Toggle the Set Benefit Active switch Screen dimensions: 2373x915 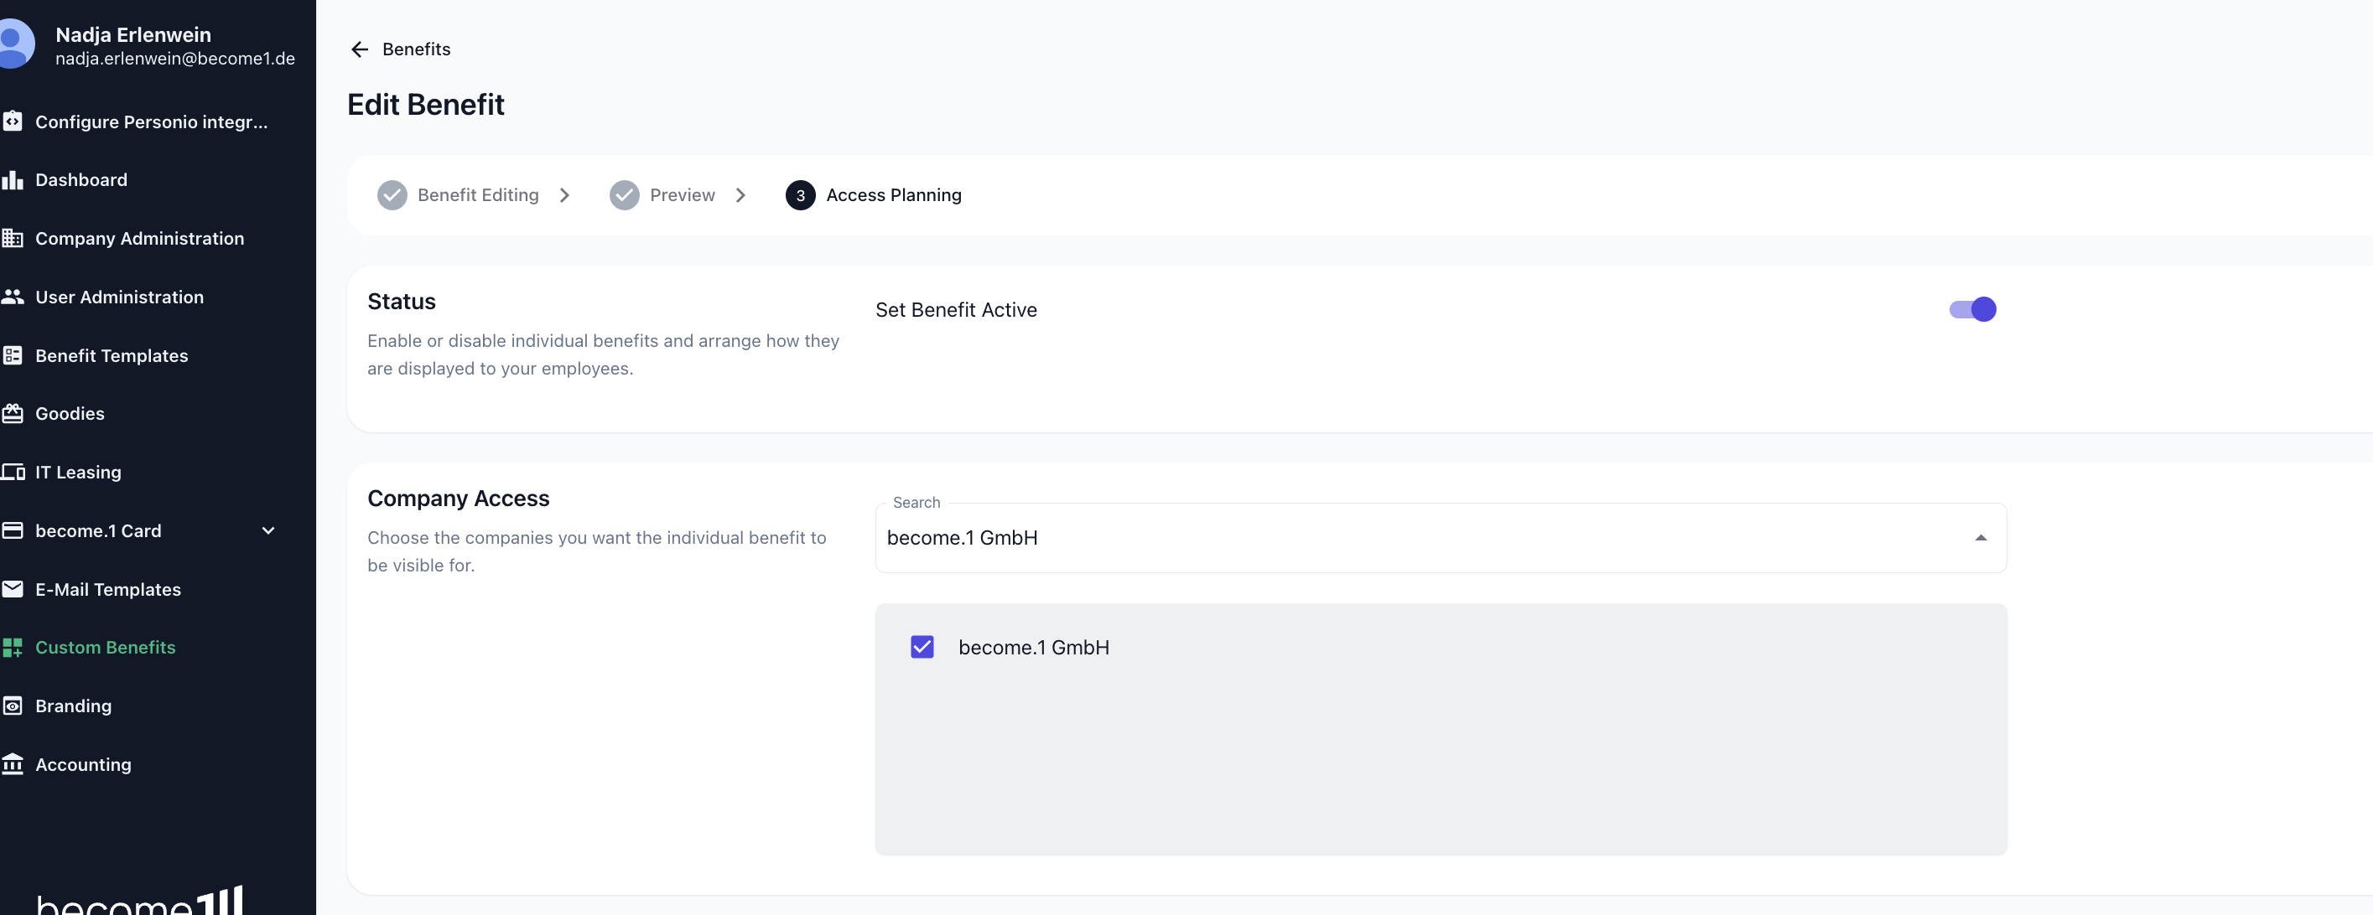1972,309
